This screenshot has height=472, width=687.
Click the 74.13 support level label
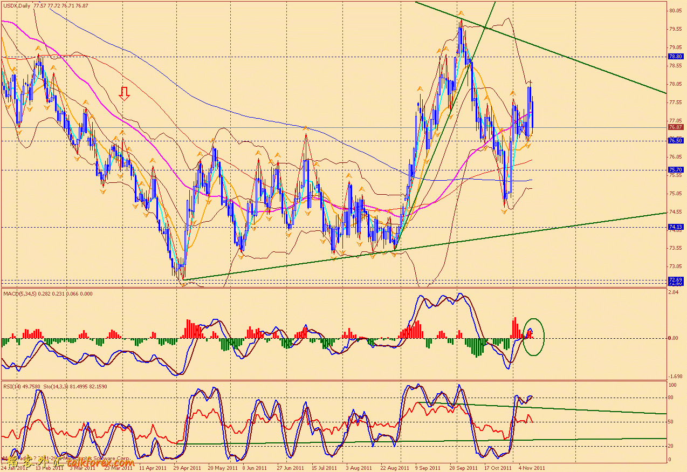[x=676, y=227]
